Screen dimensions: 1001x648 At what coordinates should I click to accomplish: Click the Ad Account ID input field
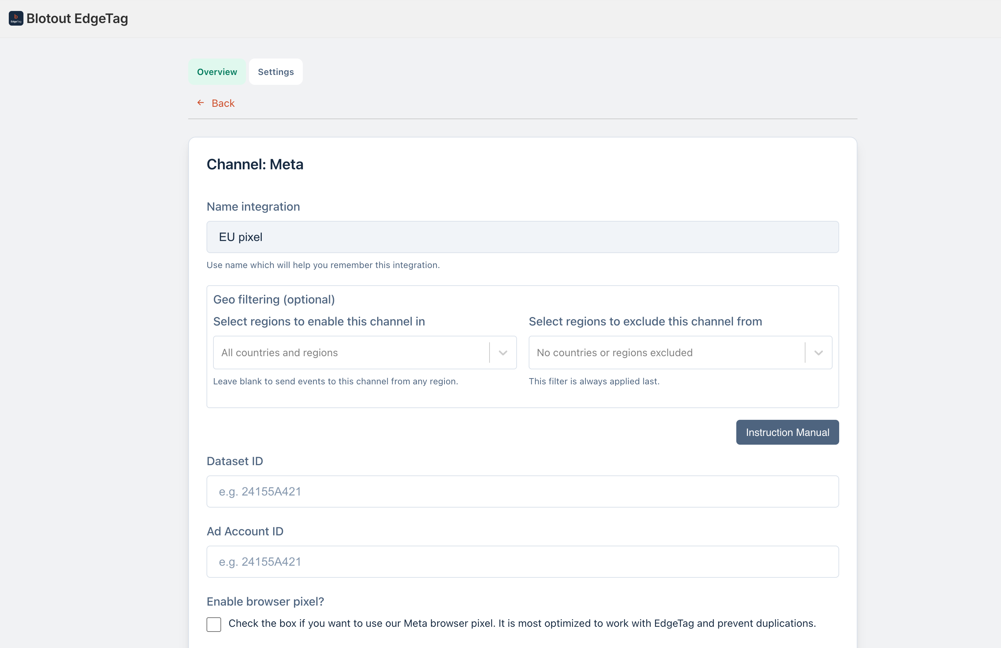pos(522,561)
